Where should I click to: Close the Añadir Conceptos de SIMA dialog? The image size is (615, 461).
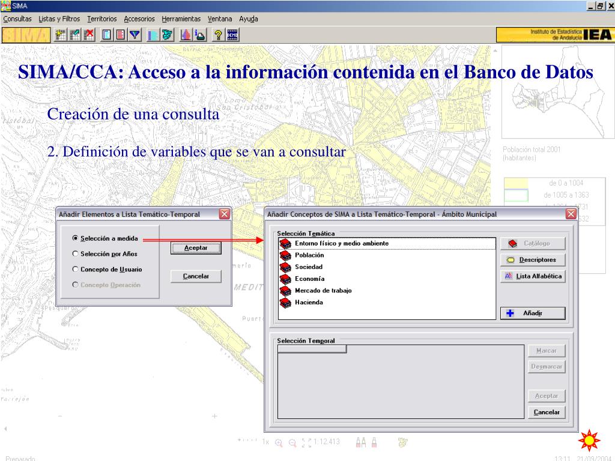pos(571,214)
